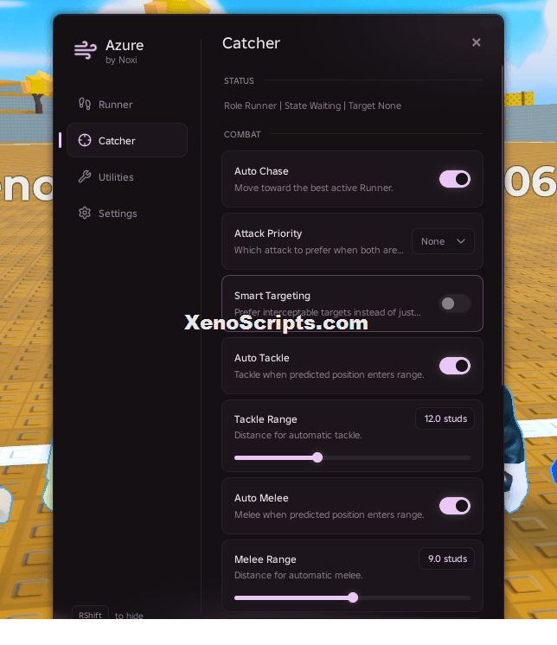Switch to the Utilities tab
This screenshot has height=645, width=557.
coord(127,177)
